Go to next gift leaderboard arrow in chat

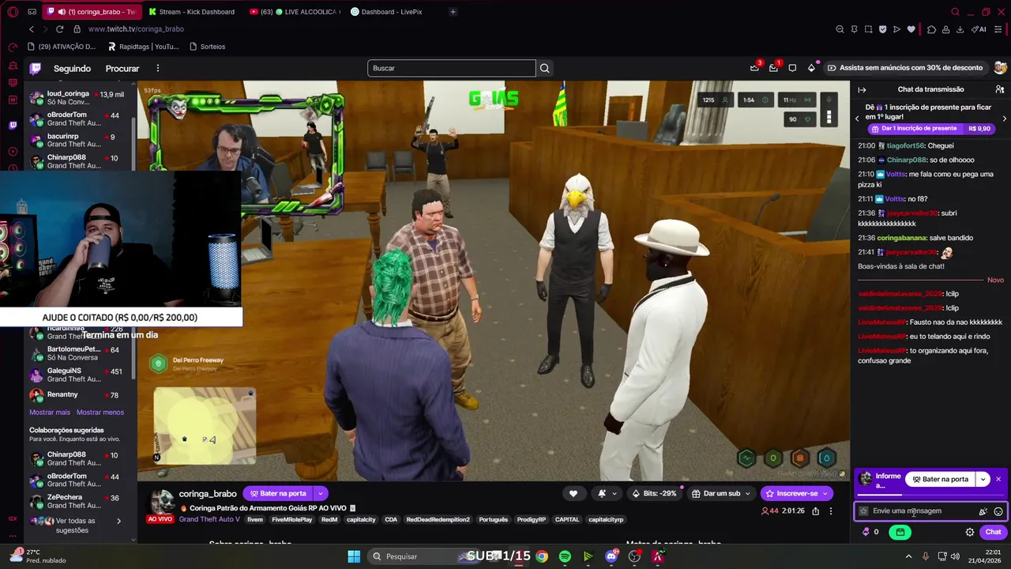pyautogui.click(x=1004, y=119)
